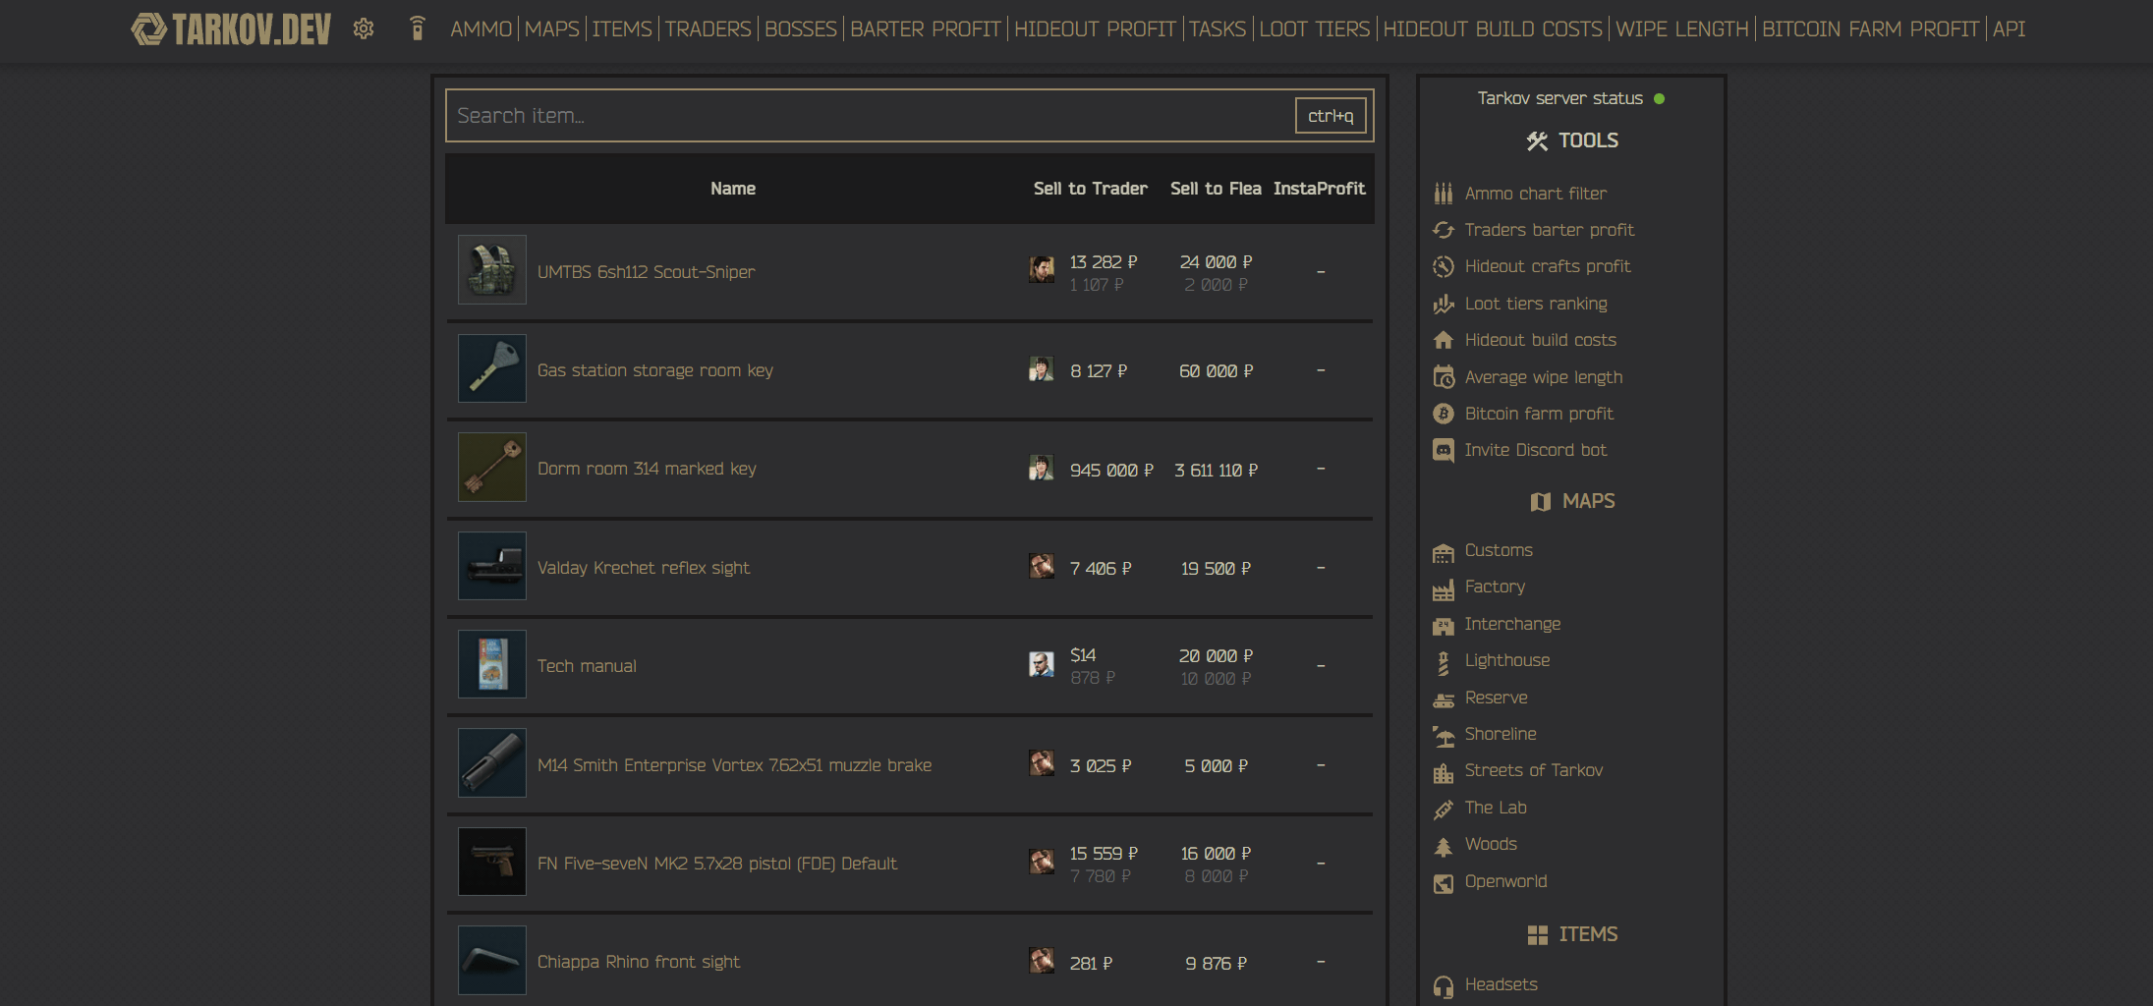Open HIDEOUT BUILD COSTS in top navigation
The image size is (2153, 1006).
(x=1493, y=29)
